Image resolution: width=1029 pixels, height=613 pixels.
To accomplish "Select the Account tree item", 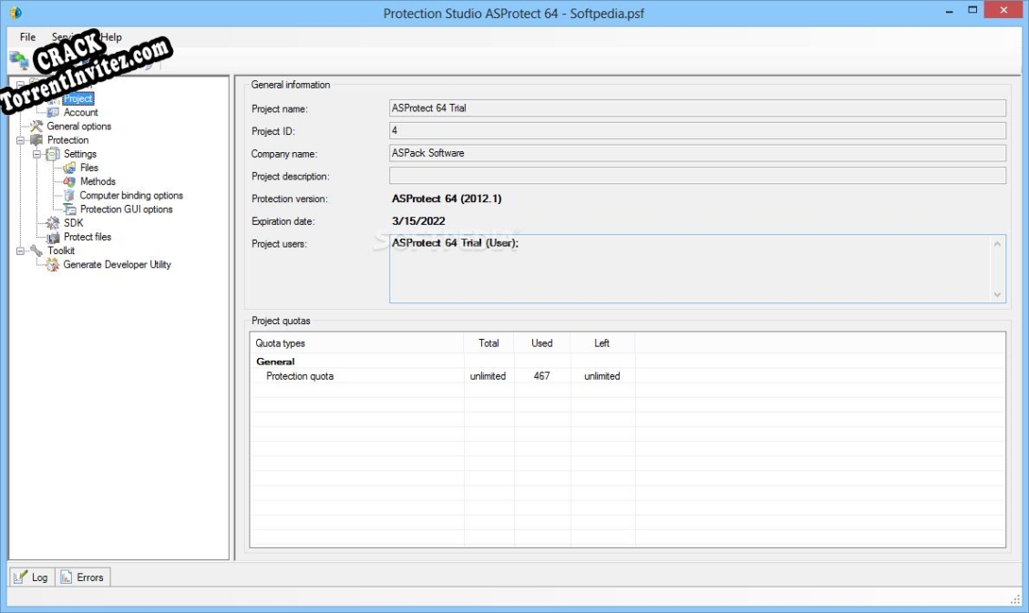I will (x=82, y=111).
